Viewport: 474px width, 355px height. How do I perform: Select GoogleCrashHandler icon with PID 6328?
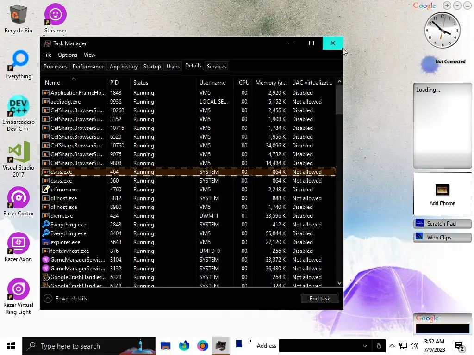coord(46,277)
